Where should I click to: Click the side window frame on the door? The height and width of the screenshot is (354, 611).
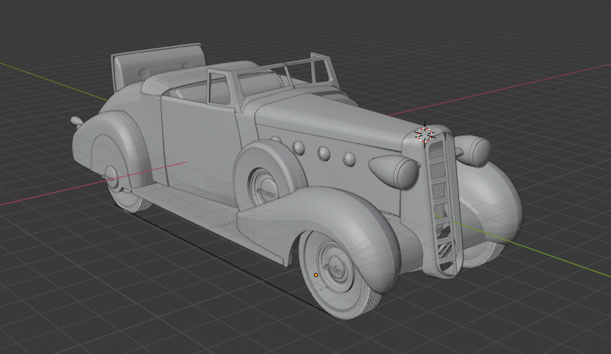pyautogui.click(x=219, y=88)
